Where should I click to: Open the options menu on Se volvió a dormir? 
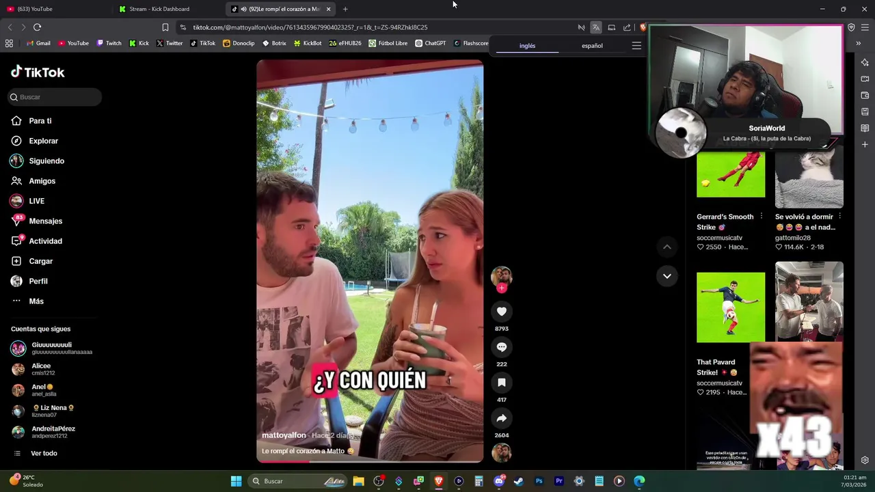[x=839, y=217]
